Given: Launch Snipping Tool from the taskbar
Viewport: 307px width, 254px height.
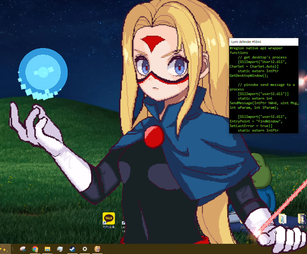Looking at the screenshot, I should [x=23, y=249].
